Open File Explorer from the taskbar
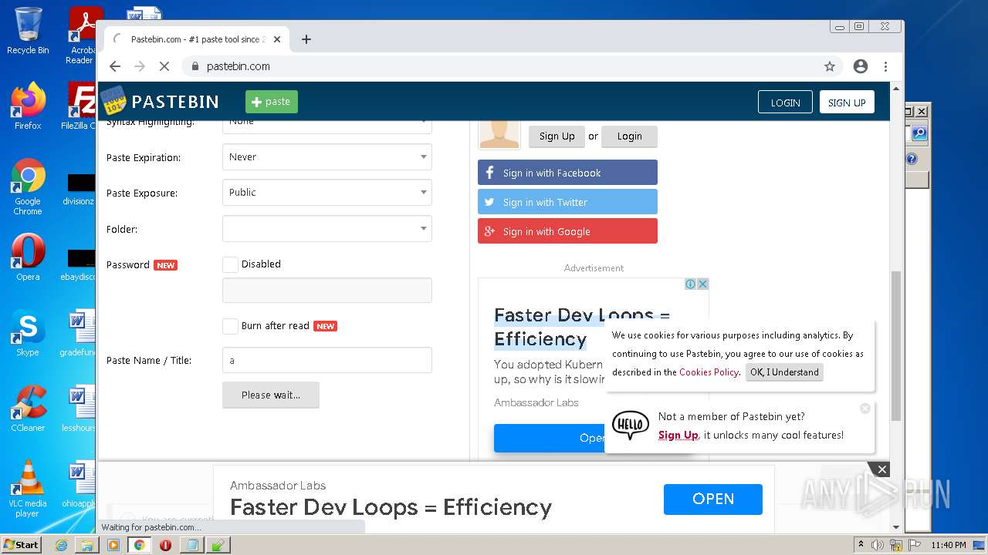 (87, 545)
